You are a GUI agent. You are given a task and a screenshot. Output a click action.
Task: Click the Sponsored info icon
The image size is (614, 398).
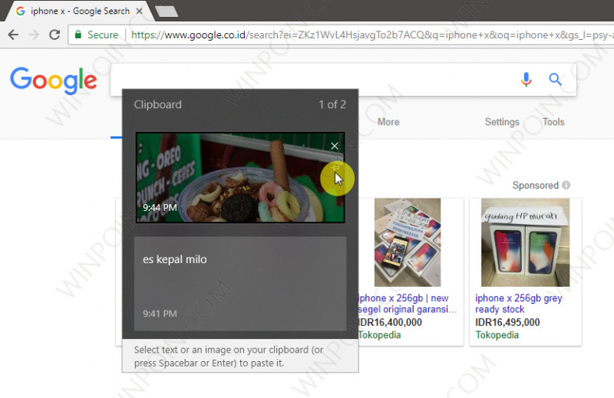pos(566,185)
